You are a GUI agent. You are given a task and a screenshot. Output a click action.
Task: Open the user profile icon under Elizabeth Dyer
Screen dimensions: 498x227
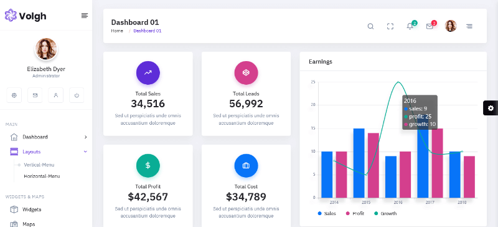(x=56, y=95)
